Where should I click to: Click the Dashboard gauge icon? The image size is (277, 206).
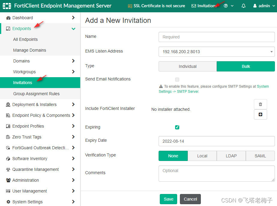pos(8,18)
